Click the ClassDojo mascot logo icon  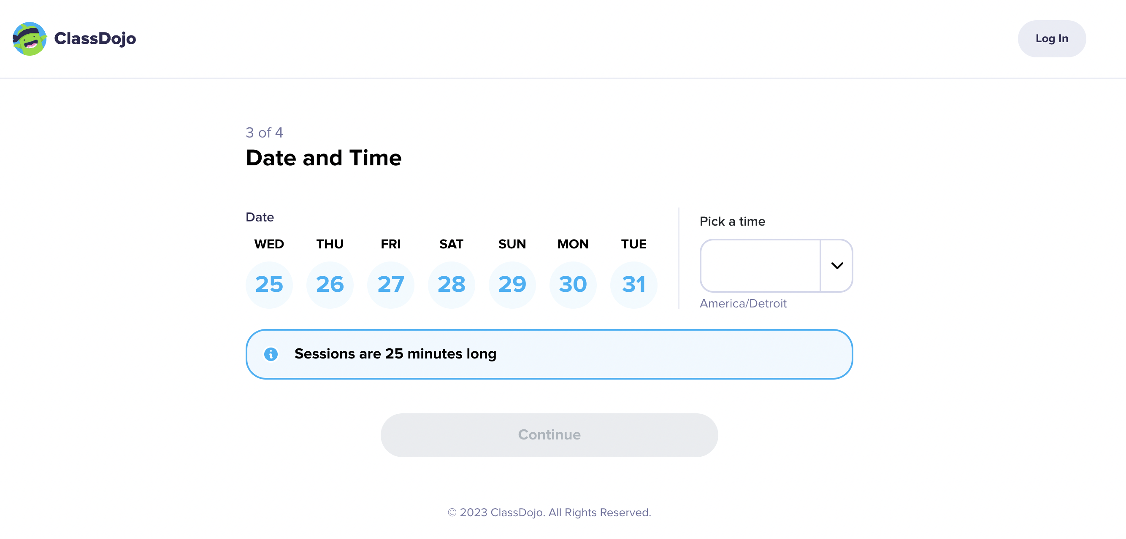[30, 38]
